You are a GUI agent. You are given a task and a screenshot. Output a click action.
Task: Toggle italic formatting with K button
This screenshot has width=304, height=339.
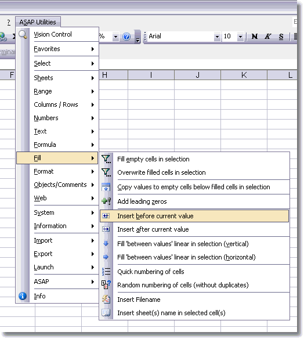tap(267, 37)
